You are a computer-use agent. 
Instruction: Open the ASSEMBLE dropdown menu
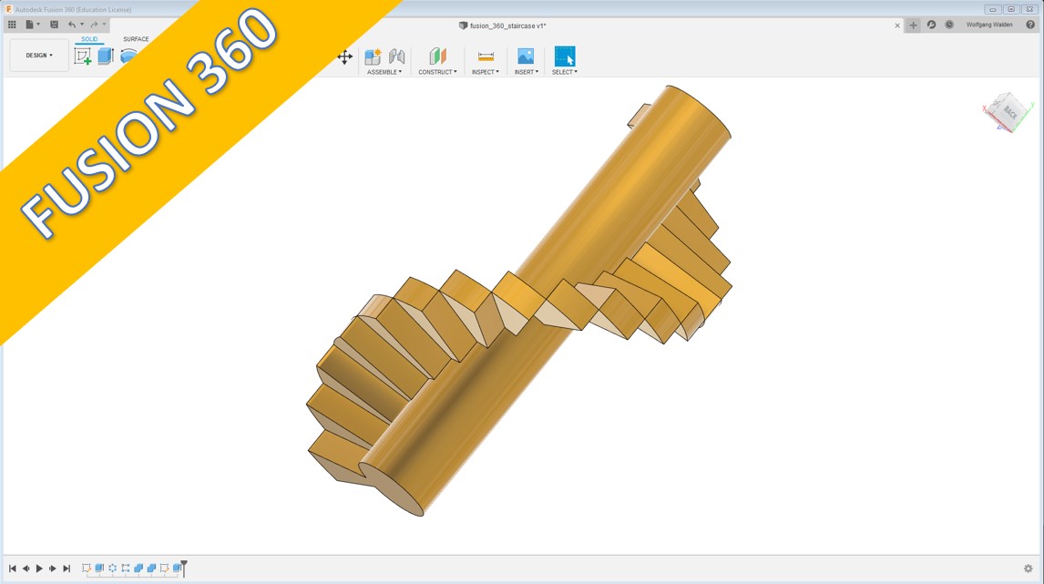pyautogui.click(x=384, y=72)
